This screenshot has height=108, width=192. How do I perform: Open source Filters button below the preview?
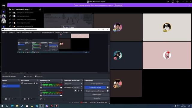(x=39, y=76)
